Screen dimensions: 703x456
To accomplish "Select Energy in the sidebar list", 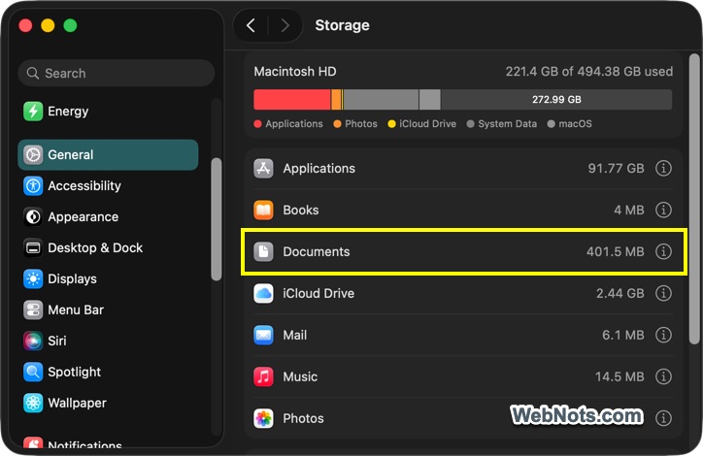I will [110, 111].
